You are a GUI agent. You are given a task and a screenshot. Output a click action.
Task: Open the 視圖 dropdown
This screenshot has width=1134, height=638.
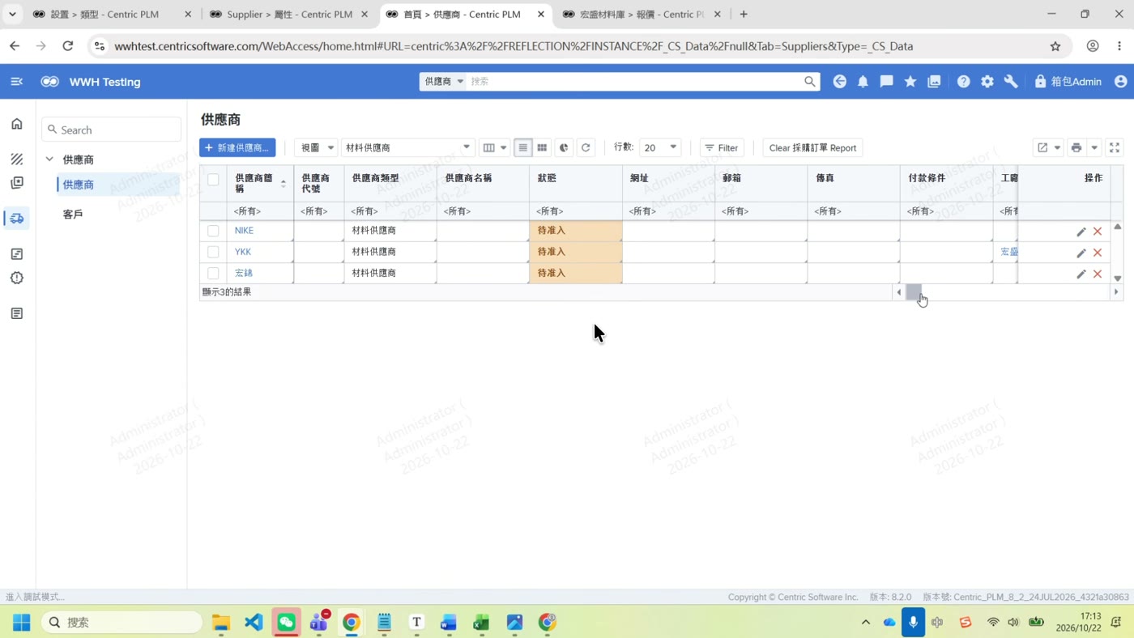tap(316, 147)
